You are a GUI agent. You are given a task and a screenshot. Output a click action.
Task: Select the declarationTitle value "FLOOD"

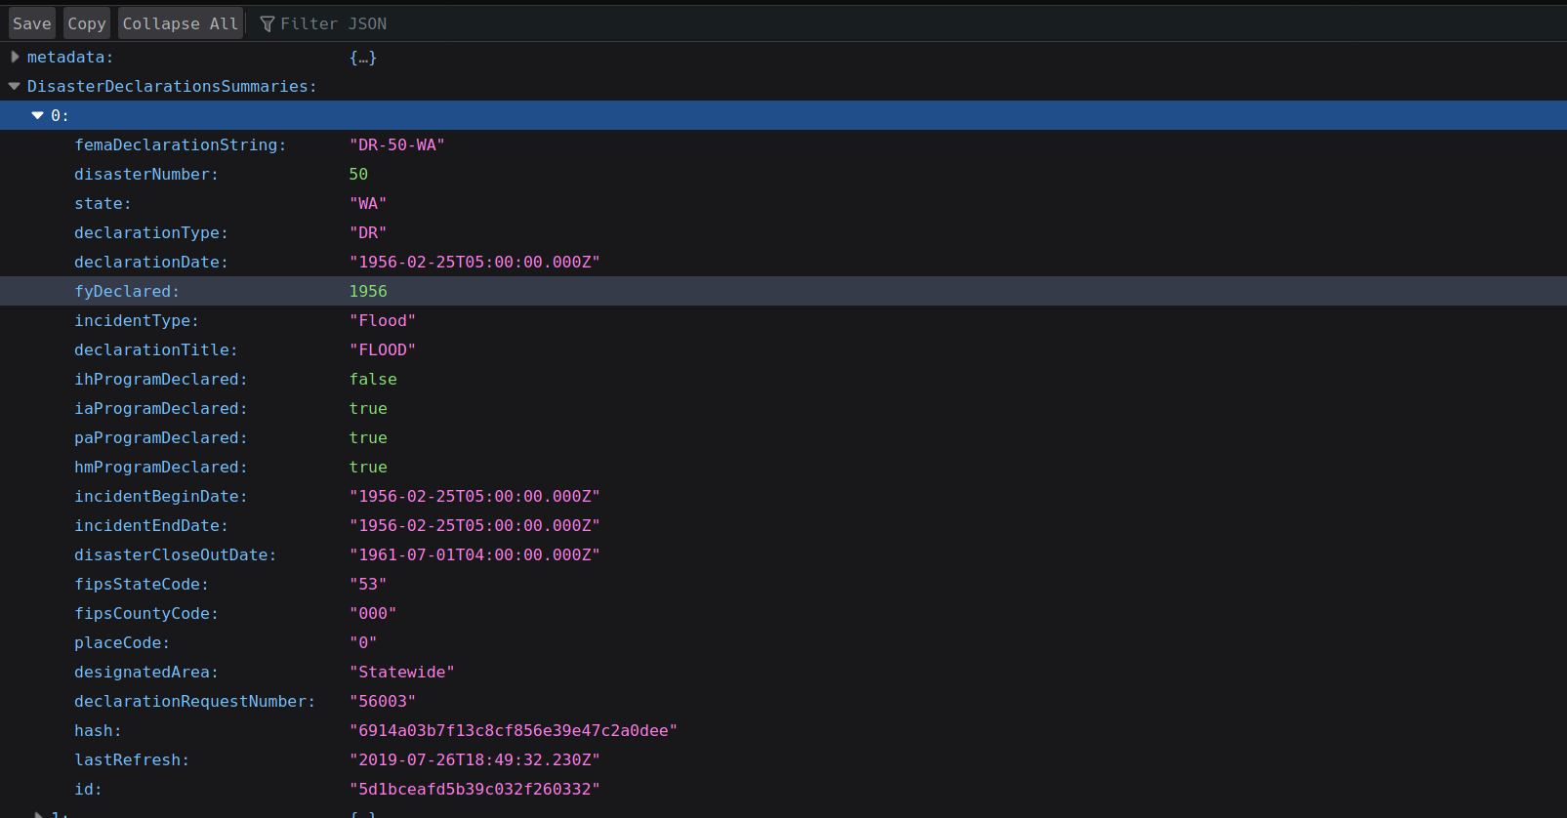coord(383,349)
